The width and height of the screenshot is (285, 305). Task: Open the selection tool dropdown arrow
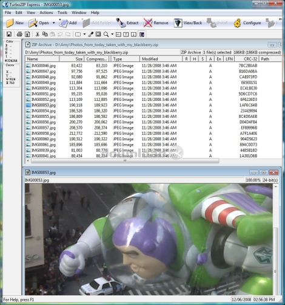tap(84, 34)
